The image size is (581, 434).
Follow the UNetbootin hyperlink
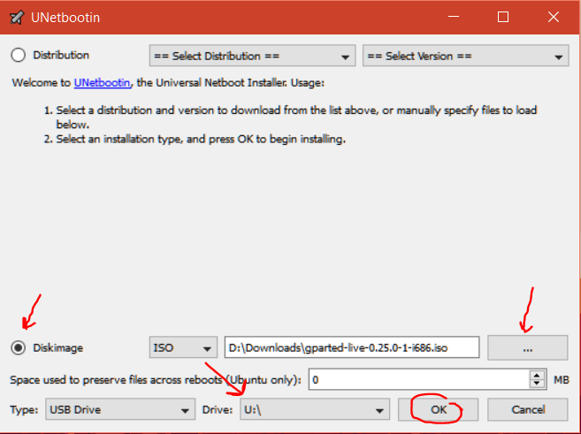coord(103,82)
